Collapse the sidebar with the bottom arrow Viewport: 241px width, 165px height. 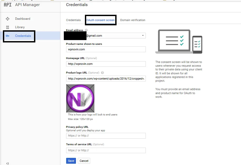7,163
